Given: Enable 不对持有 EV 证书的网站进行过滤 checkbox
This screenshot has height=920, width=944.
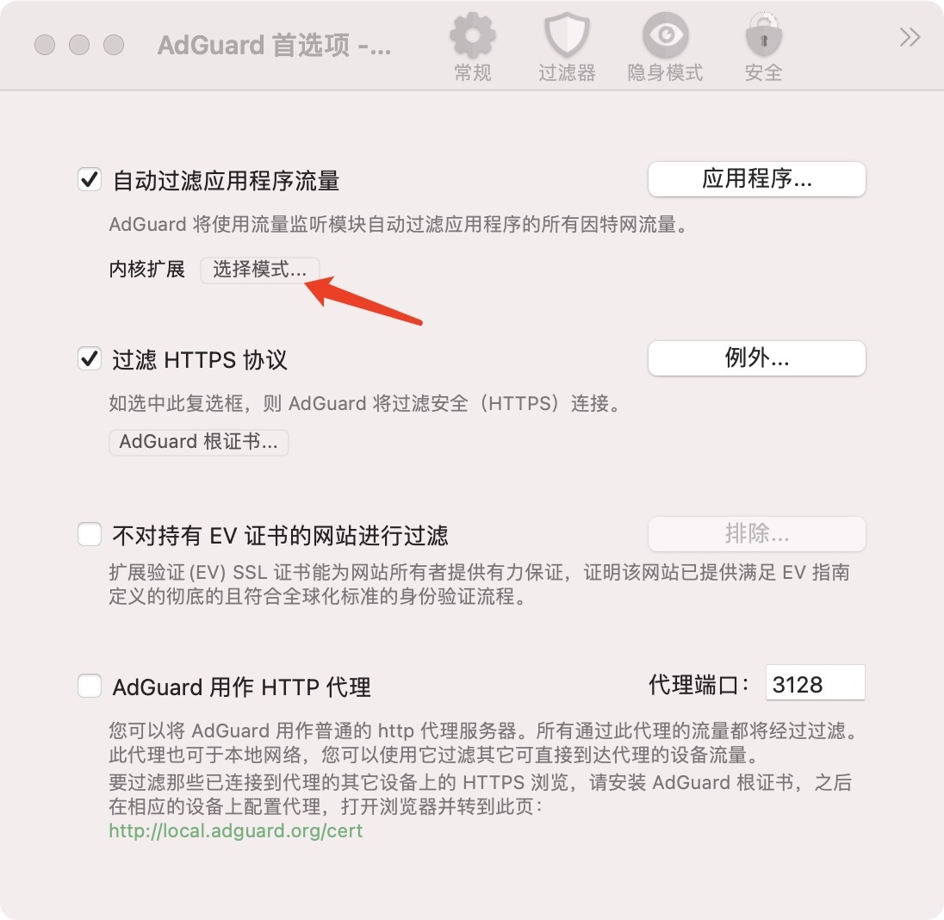Looking at the screenshot, I should tap(90, 534).
